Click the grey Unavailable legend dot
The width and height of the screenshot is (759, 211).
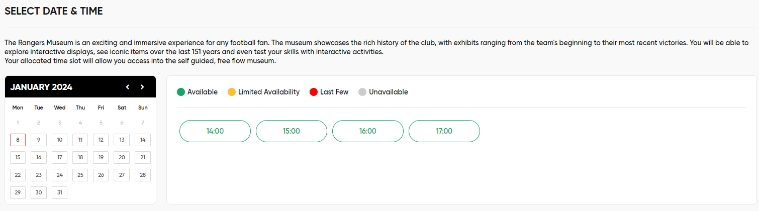[362, 92]
